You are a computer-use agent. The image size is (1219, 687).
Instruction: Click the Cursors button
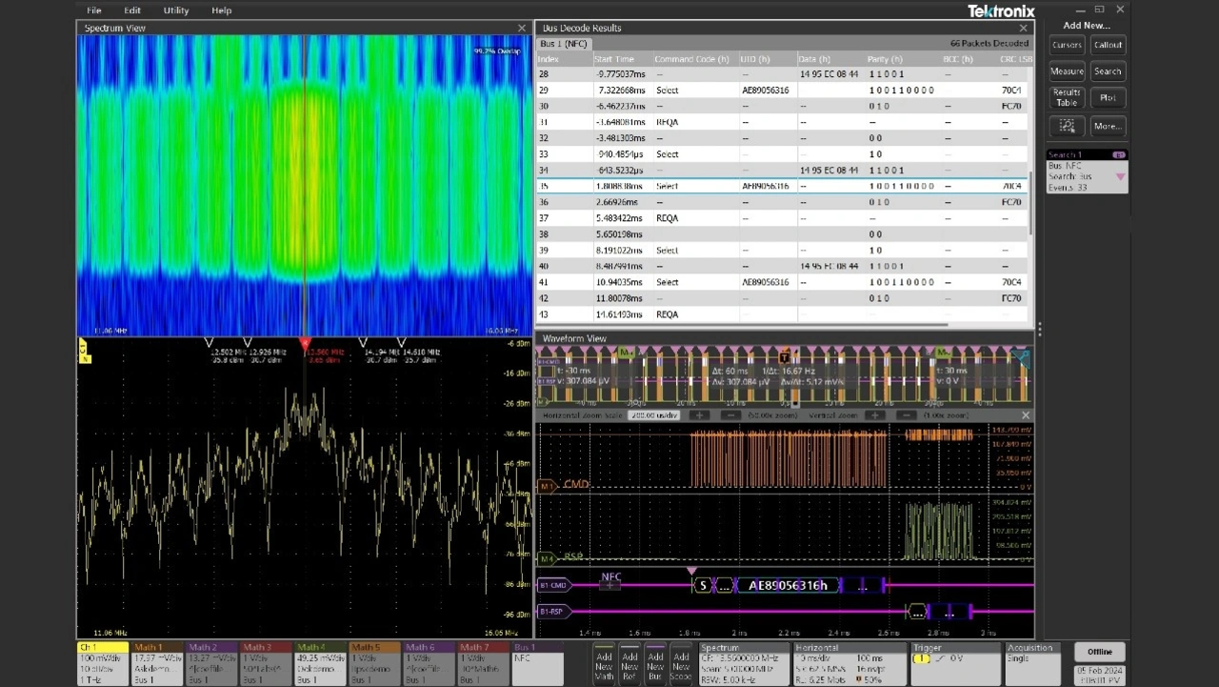pos(1067,45)
